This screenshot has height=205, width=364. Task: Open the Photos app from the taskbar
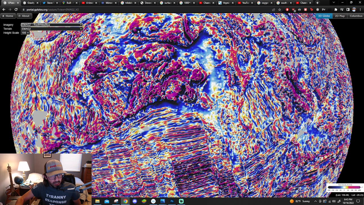click(x=162, y=201)
